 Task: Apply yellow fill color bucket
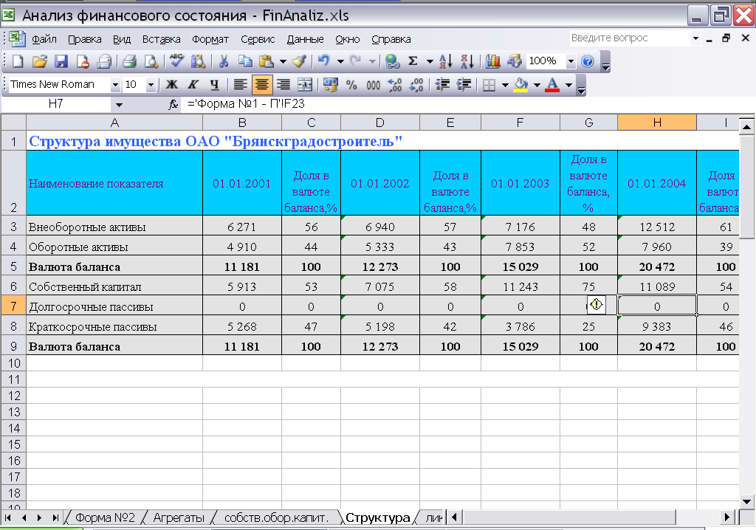point(520,85)
